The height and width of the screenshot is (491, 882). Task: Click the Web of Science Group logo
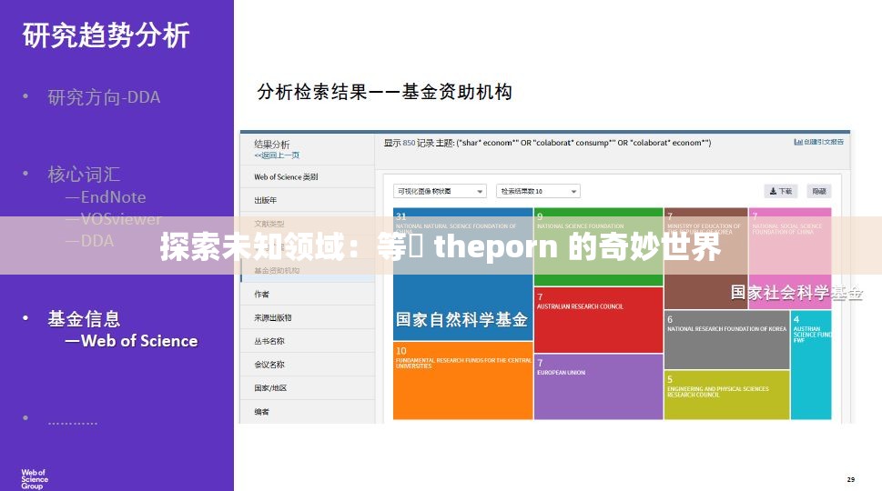[35, 479]
